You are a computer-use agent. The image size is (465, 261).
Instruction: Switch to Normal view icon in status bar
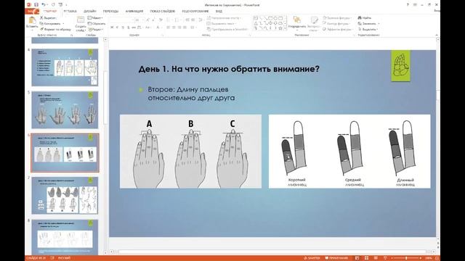click(357, 258)
